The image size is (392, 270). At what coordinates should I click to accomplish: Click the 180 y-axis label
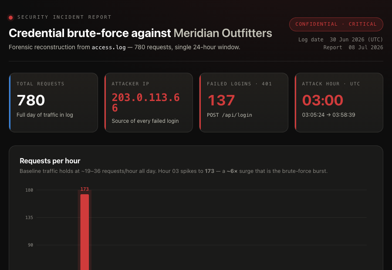29,190
